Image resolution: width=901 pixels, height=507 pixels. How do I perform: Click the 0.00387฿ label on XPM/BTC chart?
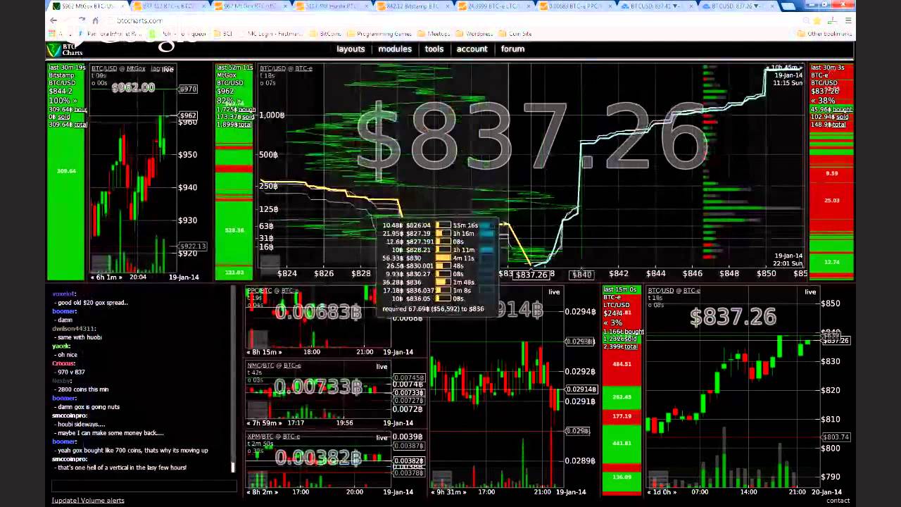click(408, 446)
